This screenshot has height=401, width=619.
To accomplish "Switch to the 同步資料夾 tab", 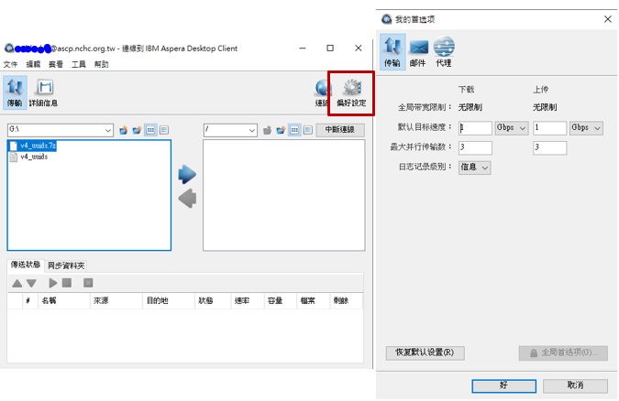I will 66,266.
